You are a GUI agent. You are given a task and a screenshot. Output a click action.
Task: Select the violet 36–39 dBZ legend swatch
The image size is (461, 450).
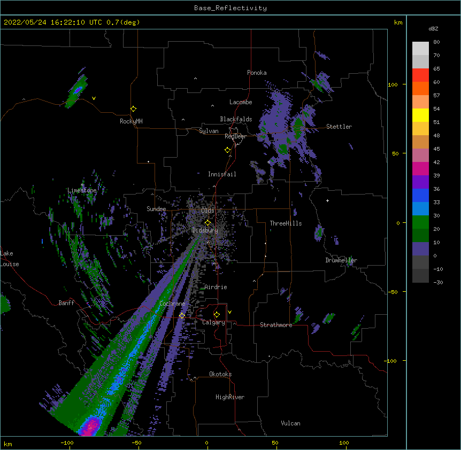420,182
